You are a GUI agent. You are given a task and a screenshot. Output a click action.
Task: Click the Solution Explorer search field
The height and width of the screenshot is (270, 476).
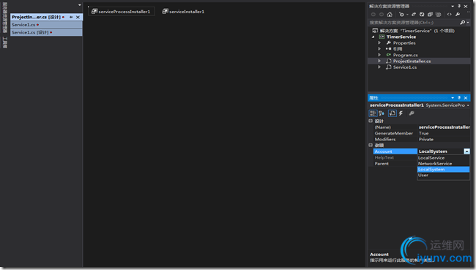pyautogui.click(x=414, y=23)
